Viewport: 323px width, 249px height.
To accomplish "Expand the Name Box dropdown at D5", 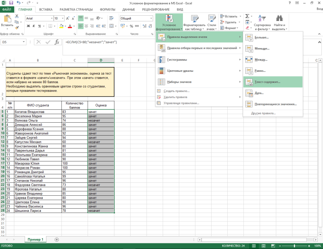I will (24, 42).
